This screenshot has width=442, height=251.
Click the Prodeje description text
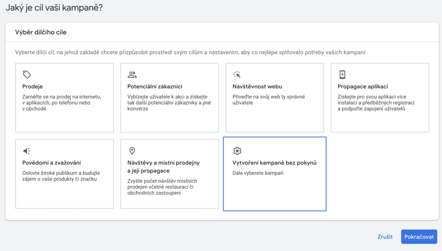(x=61, y=103)
